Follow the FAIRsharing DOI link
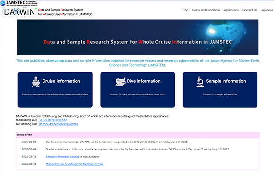 [x=58, y=124]
